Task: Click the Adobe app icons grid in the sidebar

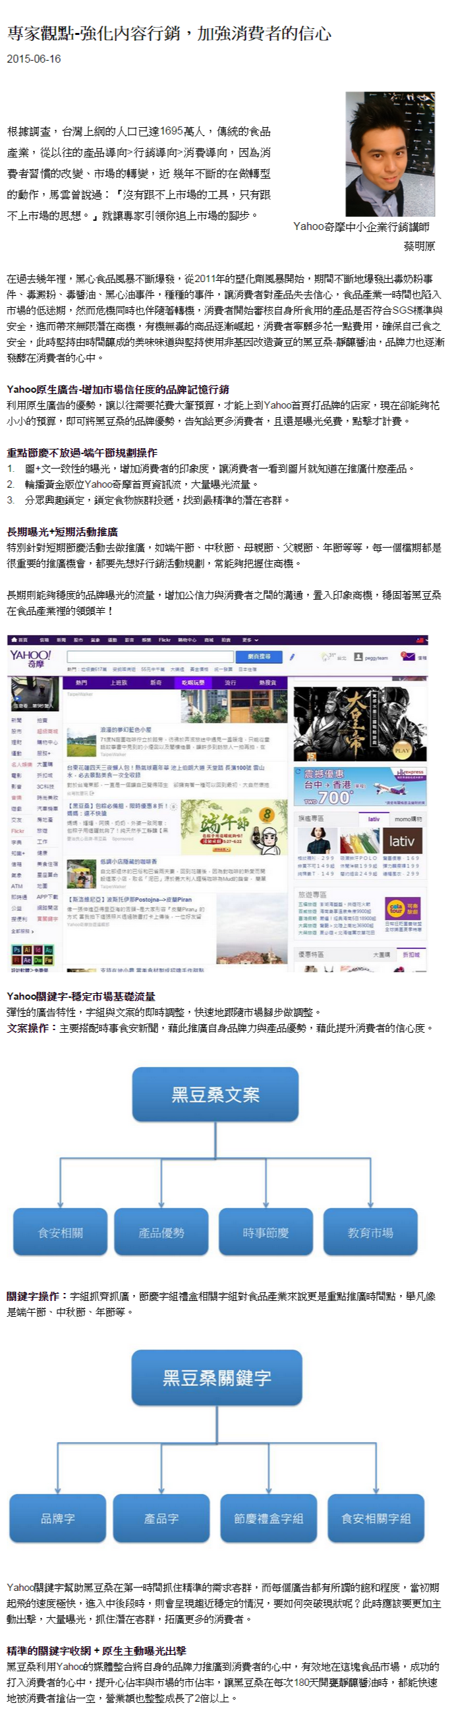Action: [x=32, y=954]
